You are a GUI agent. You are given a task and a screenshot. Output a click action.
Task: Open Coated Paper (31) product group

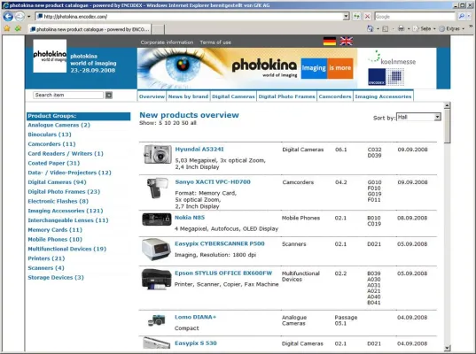(x=54, y=163)
